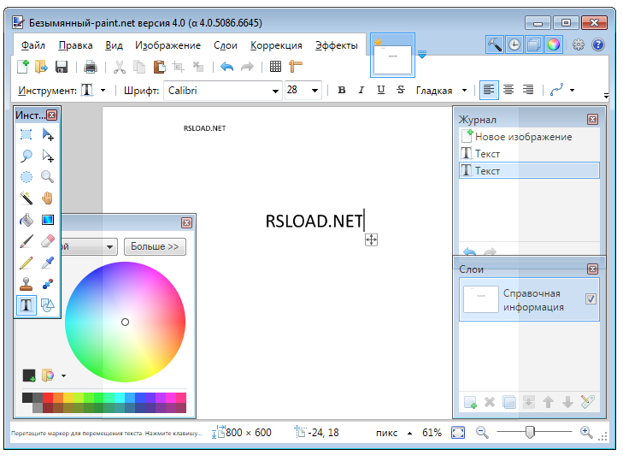This screenshot has width=623, height=461.
Task: Open the пикс units dropdown
Action: pyautogui.click(x=409, y=434)
